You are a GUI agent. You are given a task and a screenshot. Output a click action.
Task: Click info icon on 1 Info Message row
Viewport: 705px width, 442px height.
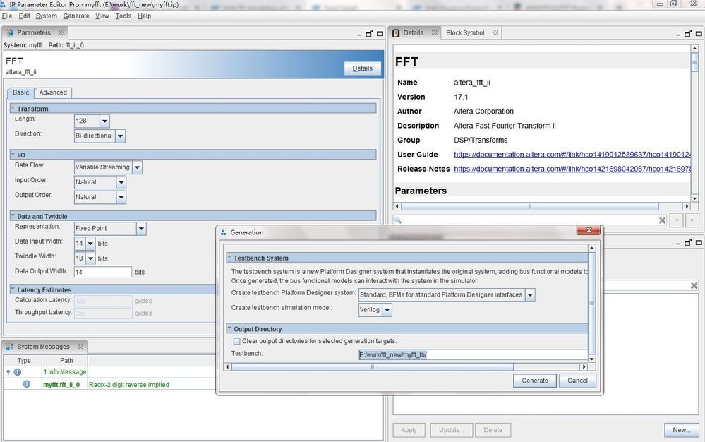click(18, 372)
